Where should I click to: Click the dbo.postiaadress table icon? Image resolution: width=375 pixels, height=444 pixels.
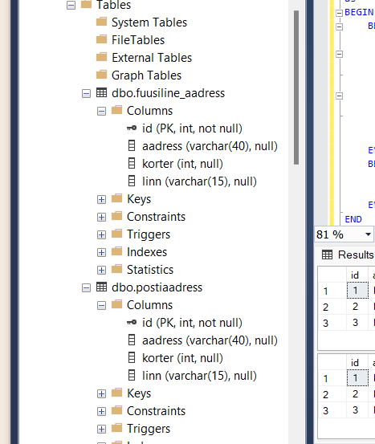pyautogui.click(x=101, y=287)
